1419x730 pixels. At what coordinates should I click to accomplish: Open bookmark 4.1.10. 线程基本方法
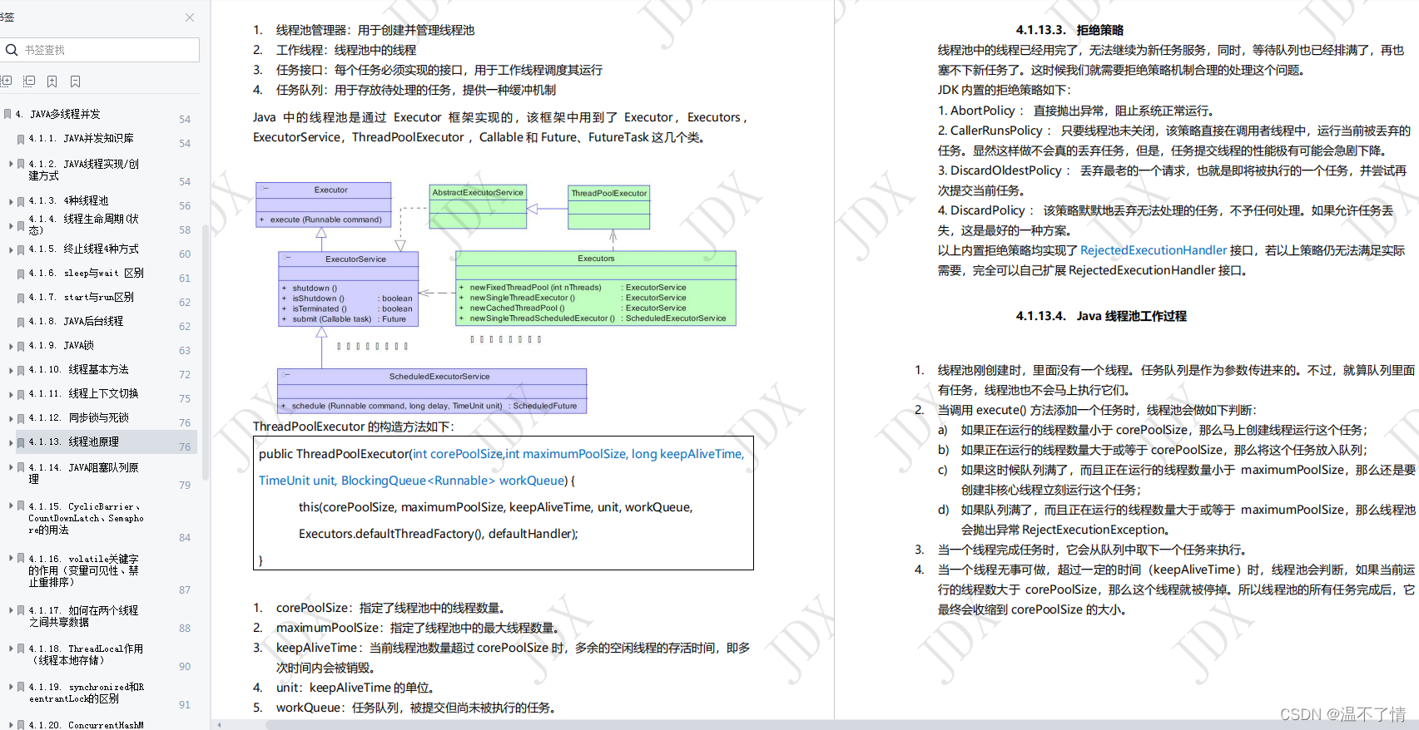[78, 369]
